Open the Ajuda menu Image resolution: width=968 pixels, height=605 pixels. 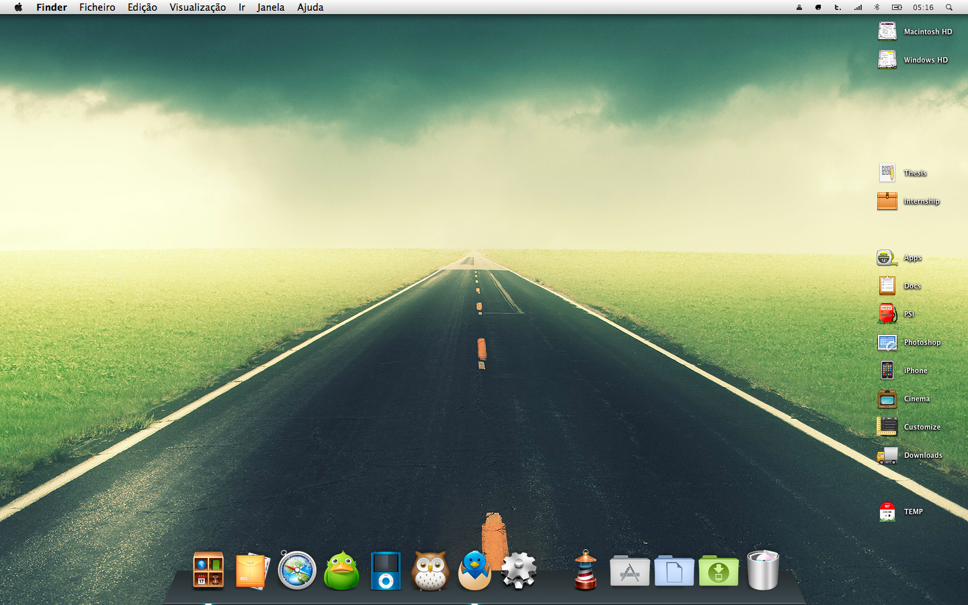pyautogui.click(x=311, y=7)
